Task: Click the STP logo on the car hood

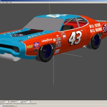Action: click(x=18, y=35)
